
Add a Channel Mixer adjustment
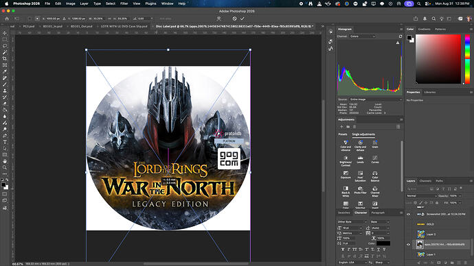coord(375,191)
